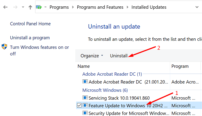The image size is (202, 116).
Task: Uncheck the Feature Update to Windows 10 checkbox
Action: coord(79,106)
